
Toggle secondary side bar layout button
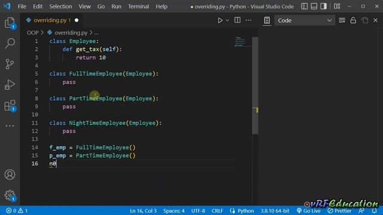(x=323, y=7)
